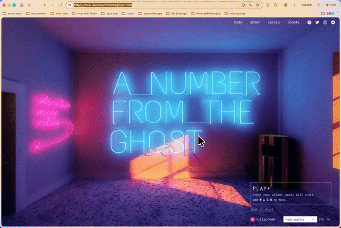Follow the 'what is this?' link
The height and width of the screenshot is (228, 341).
[x=262, y=209]
